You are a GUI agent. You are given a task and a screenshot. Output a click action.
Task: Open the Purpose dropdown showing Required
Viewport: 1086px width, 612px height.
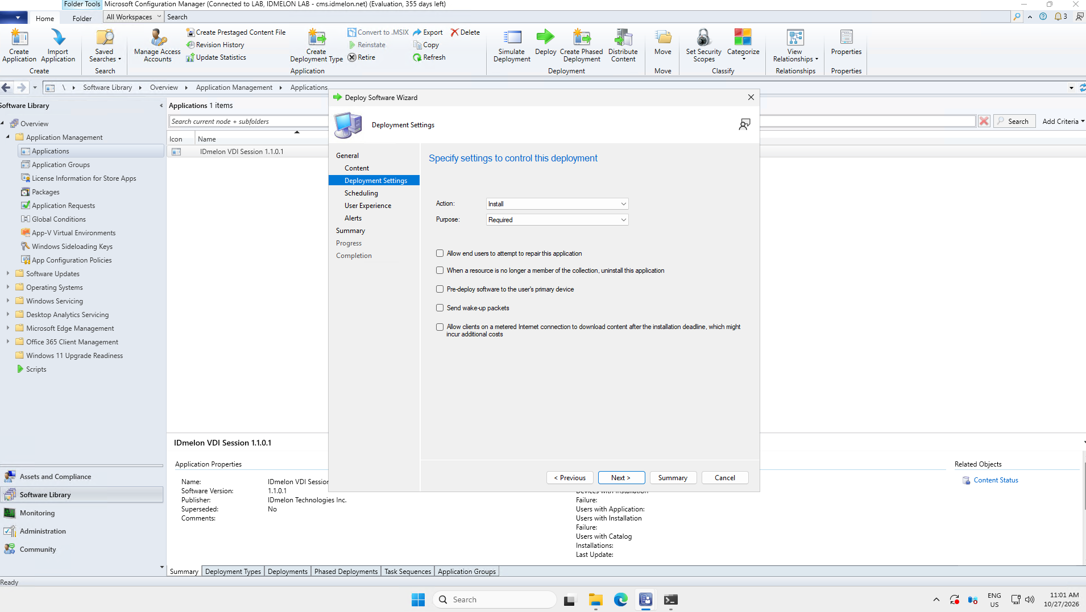tap(557, 220)
